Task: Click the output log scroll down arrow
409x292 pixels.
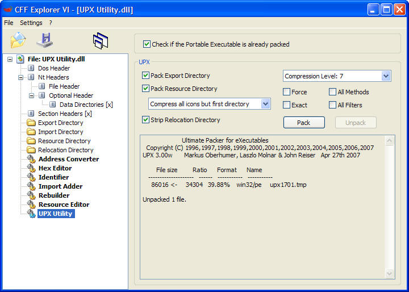Action: point(390,273)
